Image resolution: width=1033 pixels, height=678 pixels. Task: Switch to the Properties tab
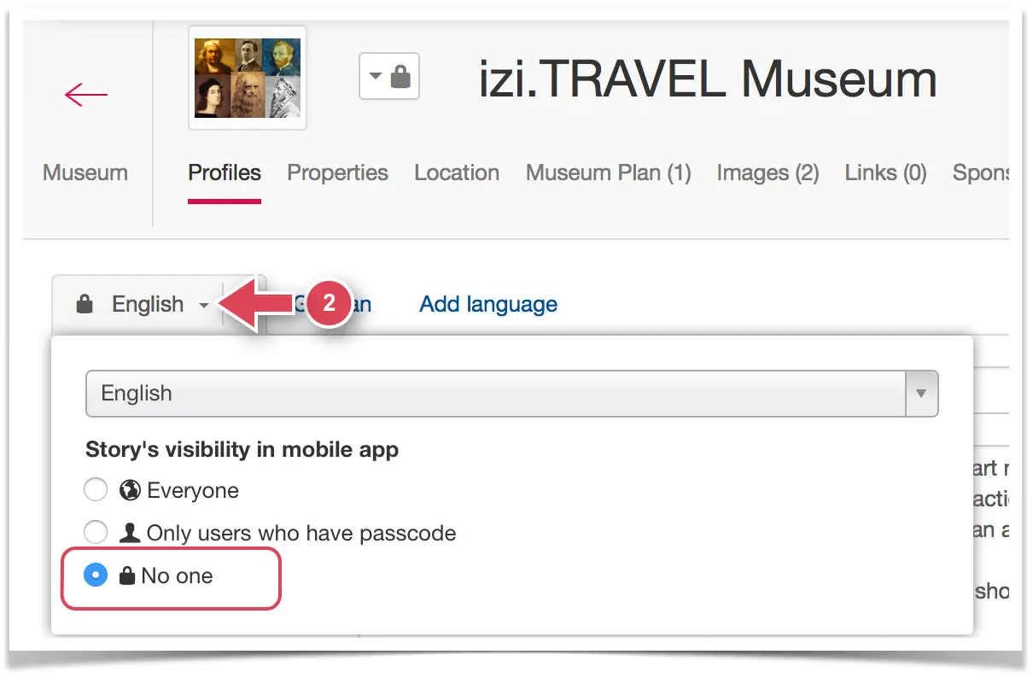tap(337, 172)
